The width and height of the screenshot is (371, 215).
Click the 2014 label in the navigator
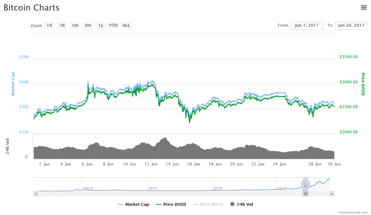[88, 189]
